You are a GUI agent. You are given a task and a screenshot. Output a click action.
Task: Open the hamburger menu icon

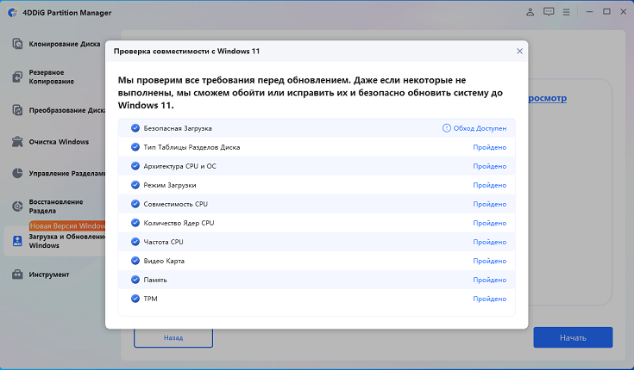pyautogui.click(x=566, y=12)
